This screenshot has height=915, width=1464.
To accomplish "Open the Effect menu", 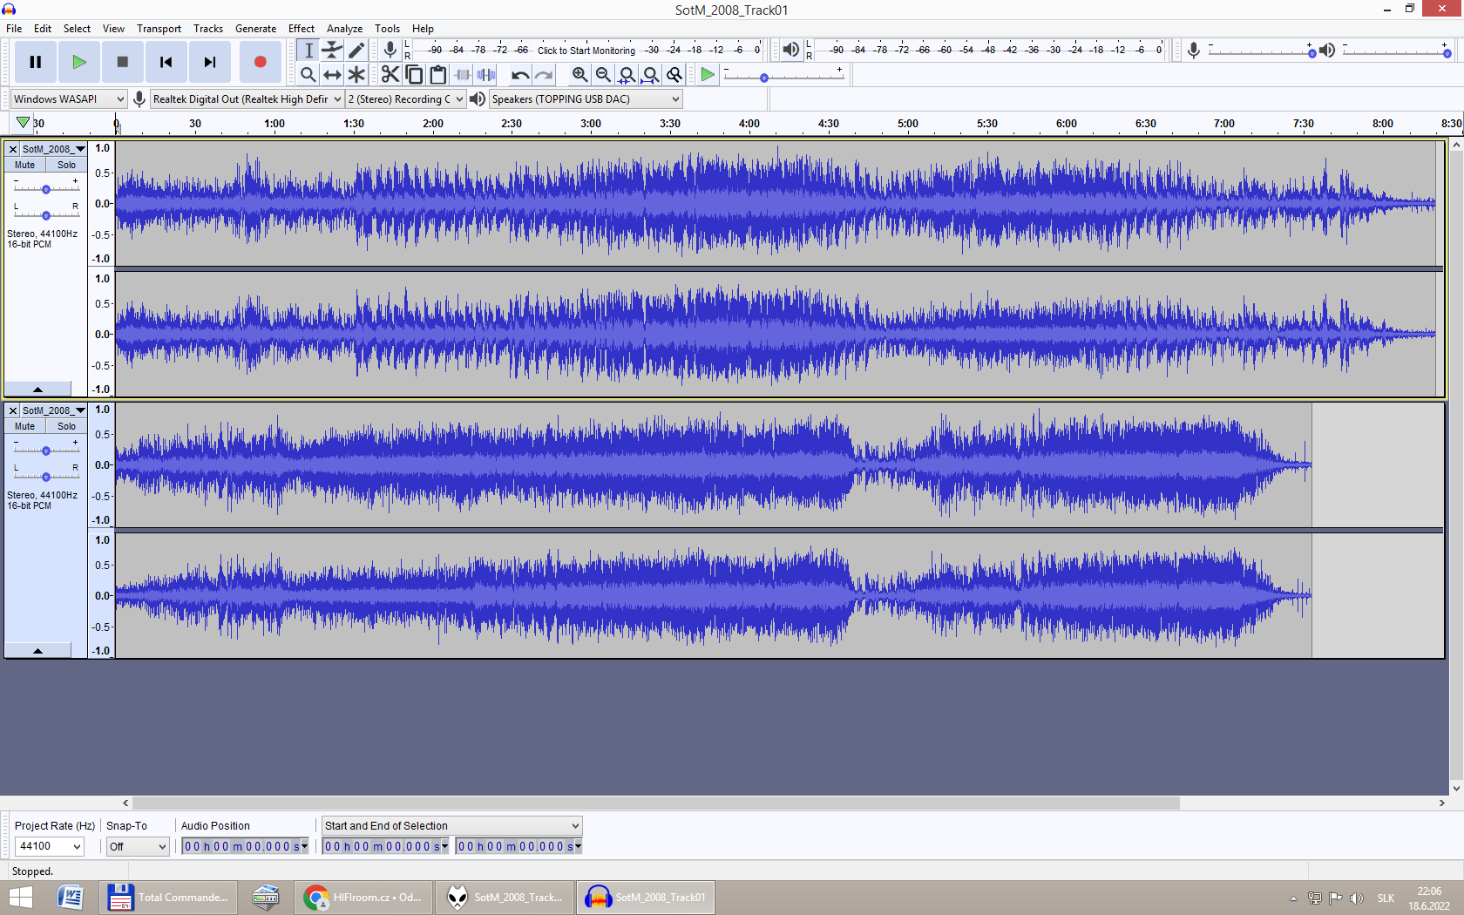I will [301, 29].
